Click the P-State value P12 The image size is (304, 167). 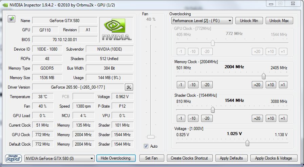pos(122,106)
